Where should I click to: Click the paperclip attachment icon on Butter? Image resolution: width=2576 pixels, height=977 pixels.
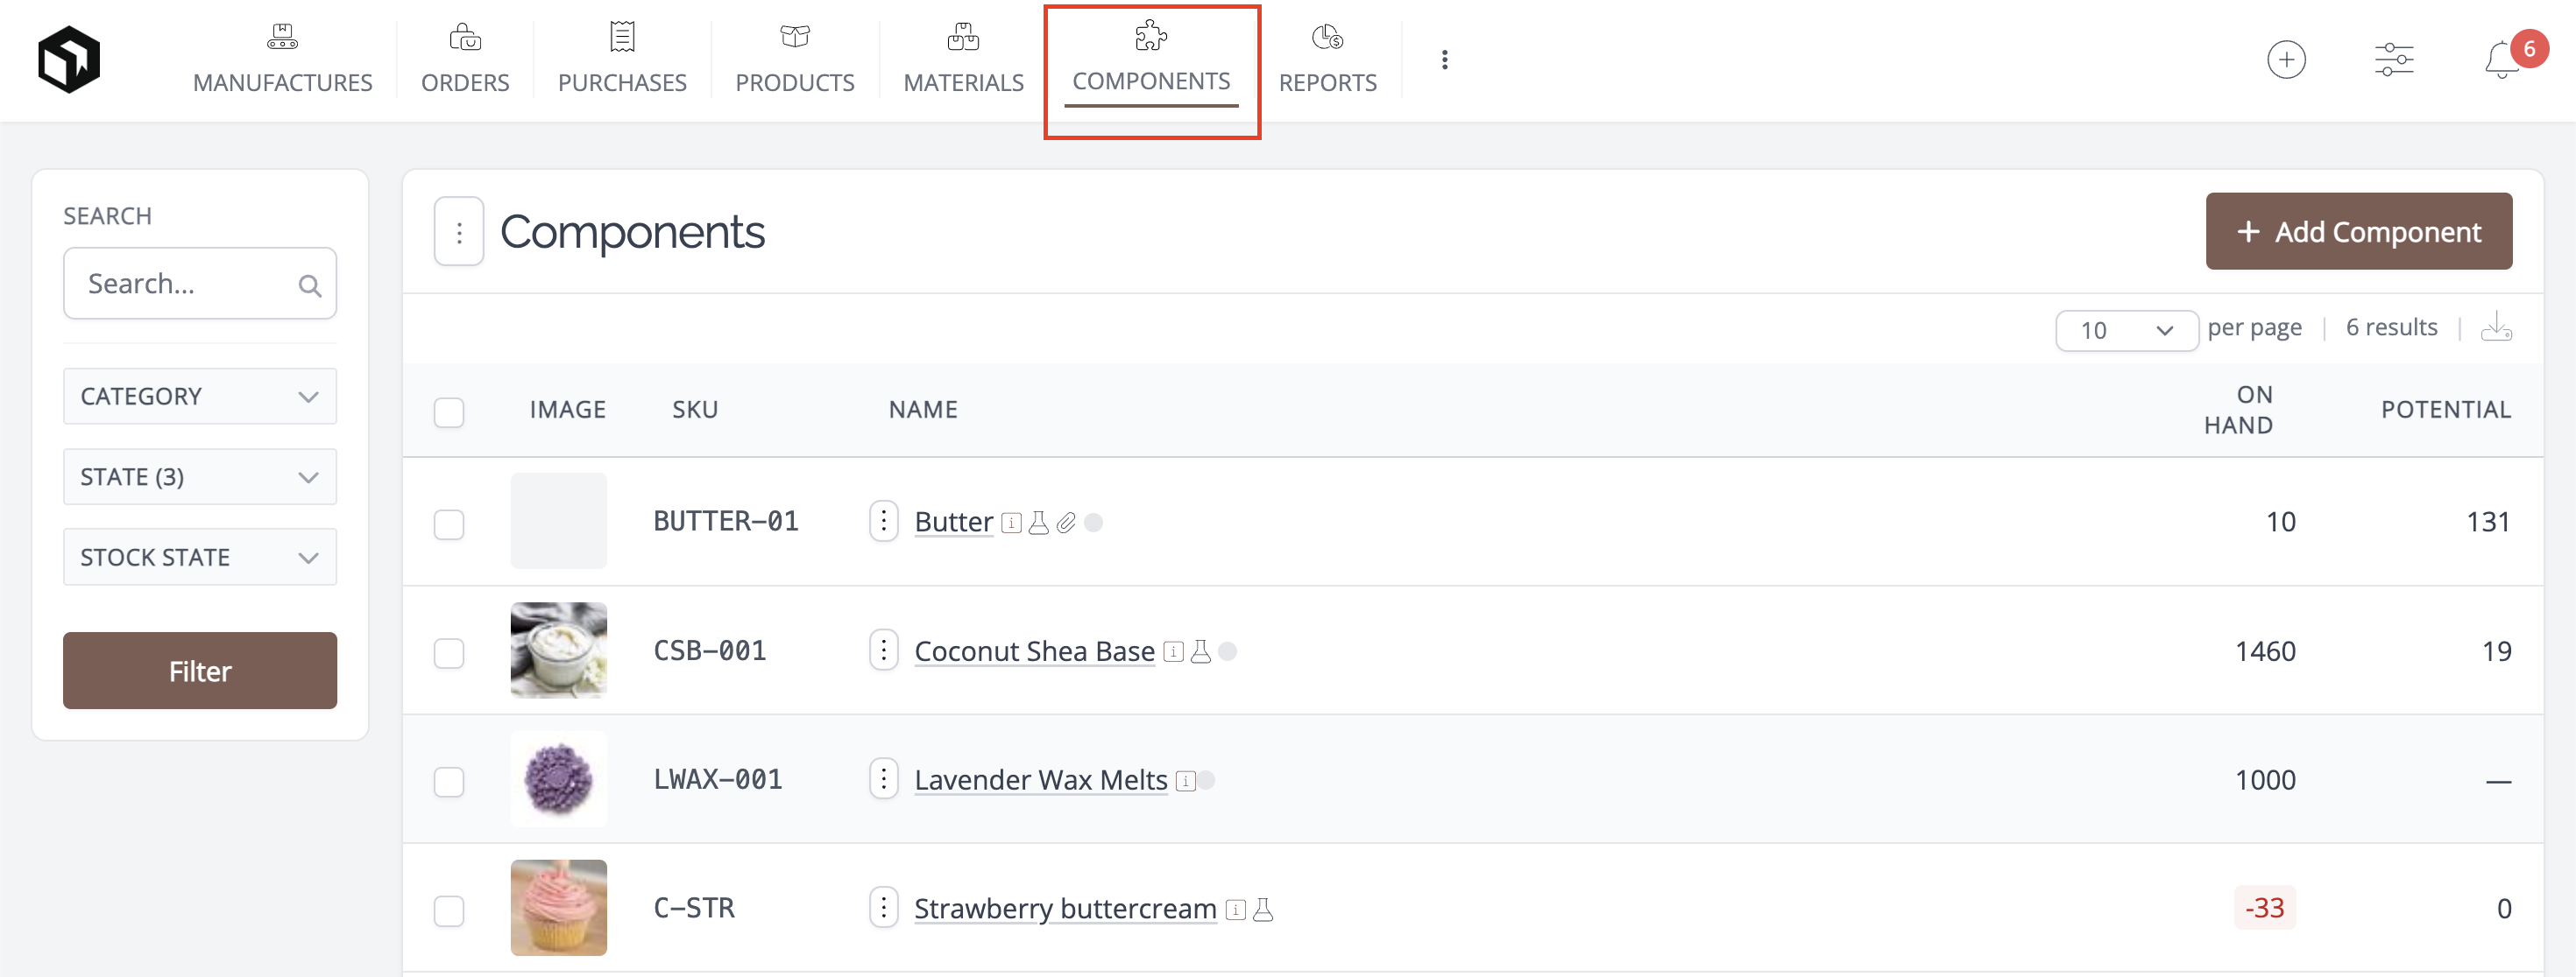1066,523
